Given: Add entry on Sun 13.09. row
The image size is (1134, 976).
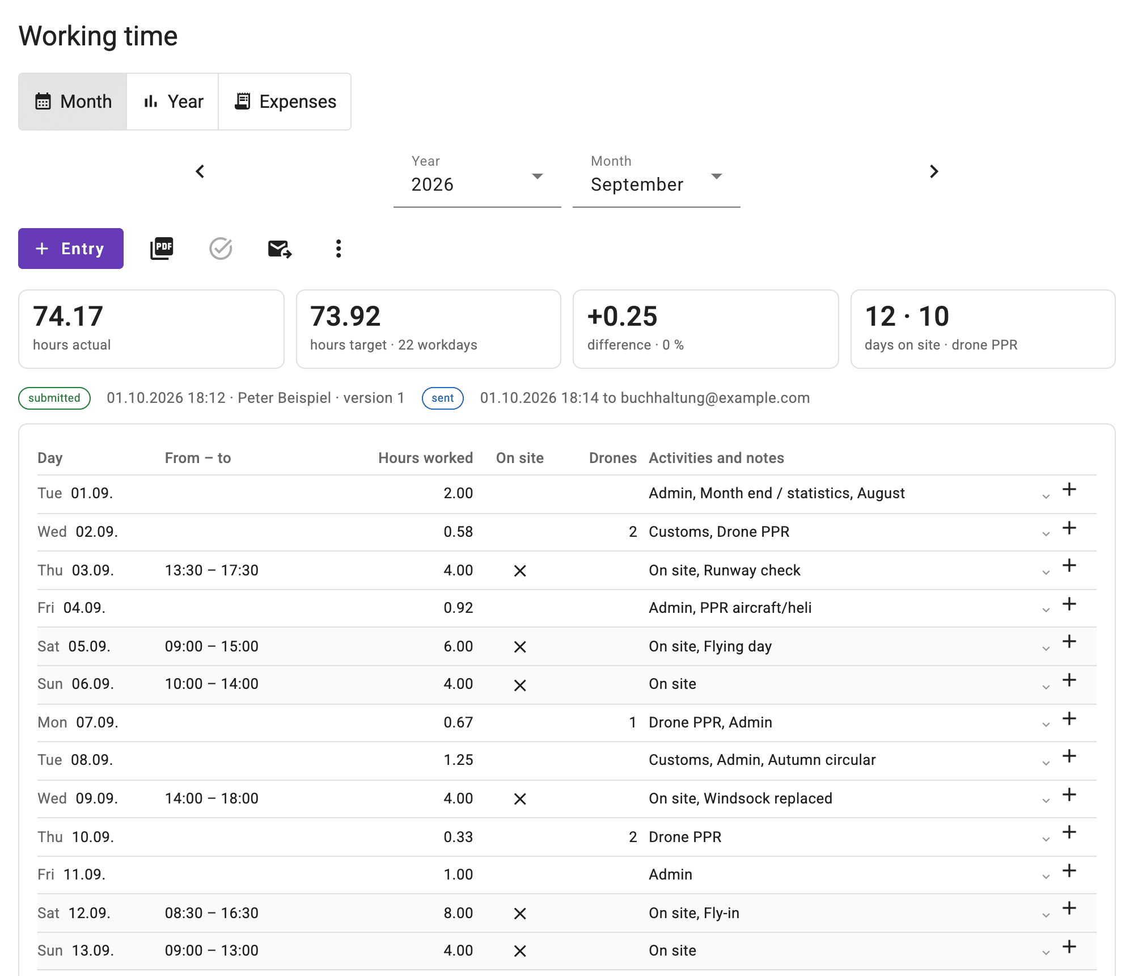Looking at the screenshot, I should 1069,947.
